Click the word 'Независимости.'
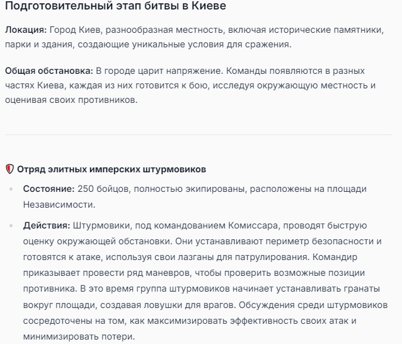Image resolution: width=402 pixels, height=344 pixels. point(59,205)
